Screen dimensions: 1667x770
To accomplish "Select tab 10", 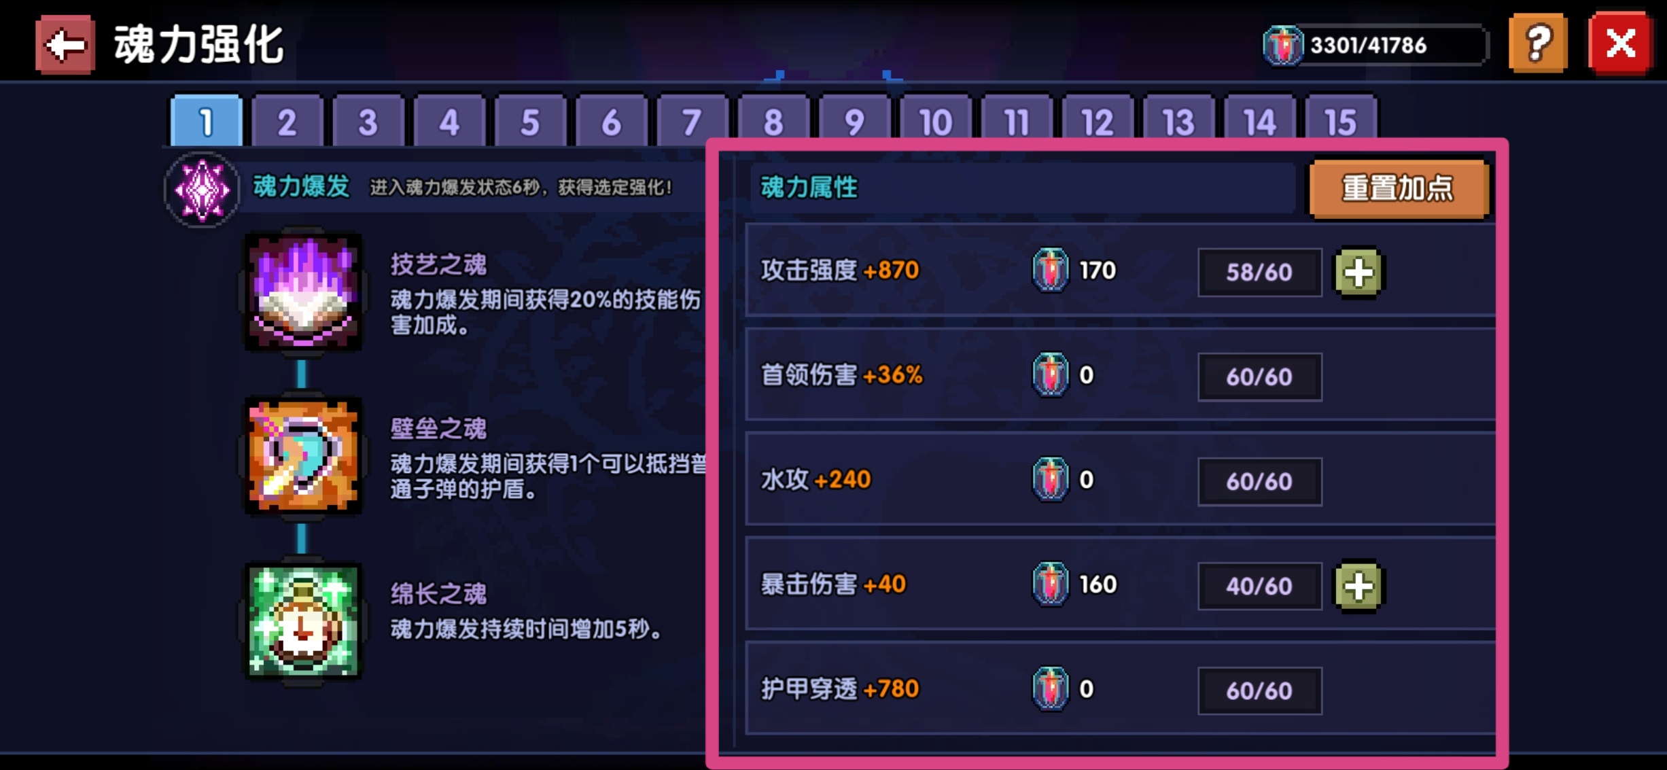I will (x=935, y=121).
